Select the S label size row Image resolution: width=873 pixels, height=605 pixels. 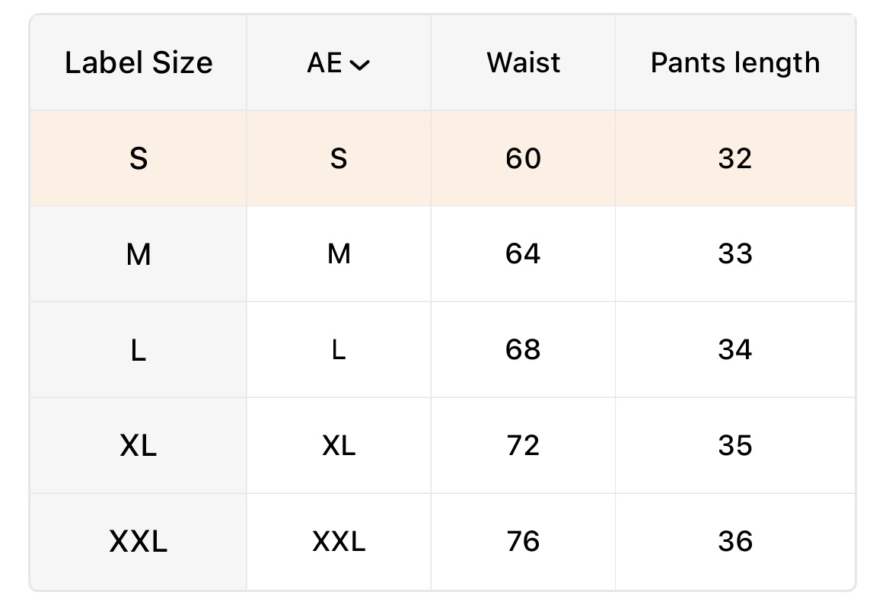coord(139,159)
